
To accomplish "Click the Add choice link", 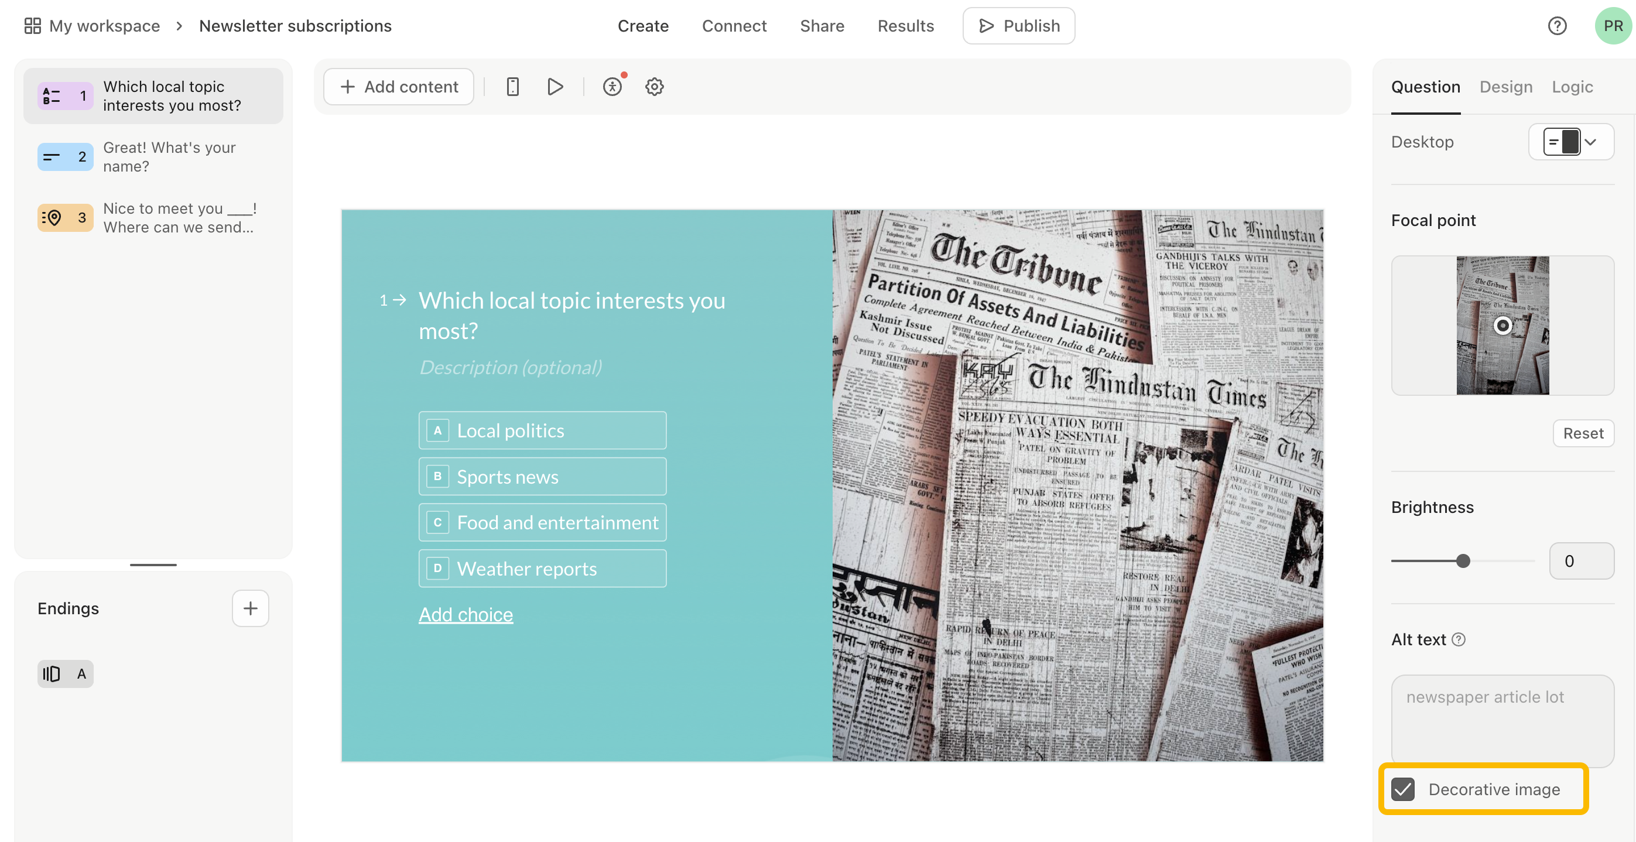I will click(466, 615).
